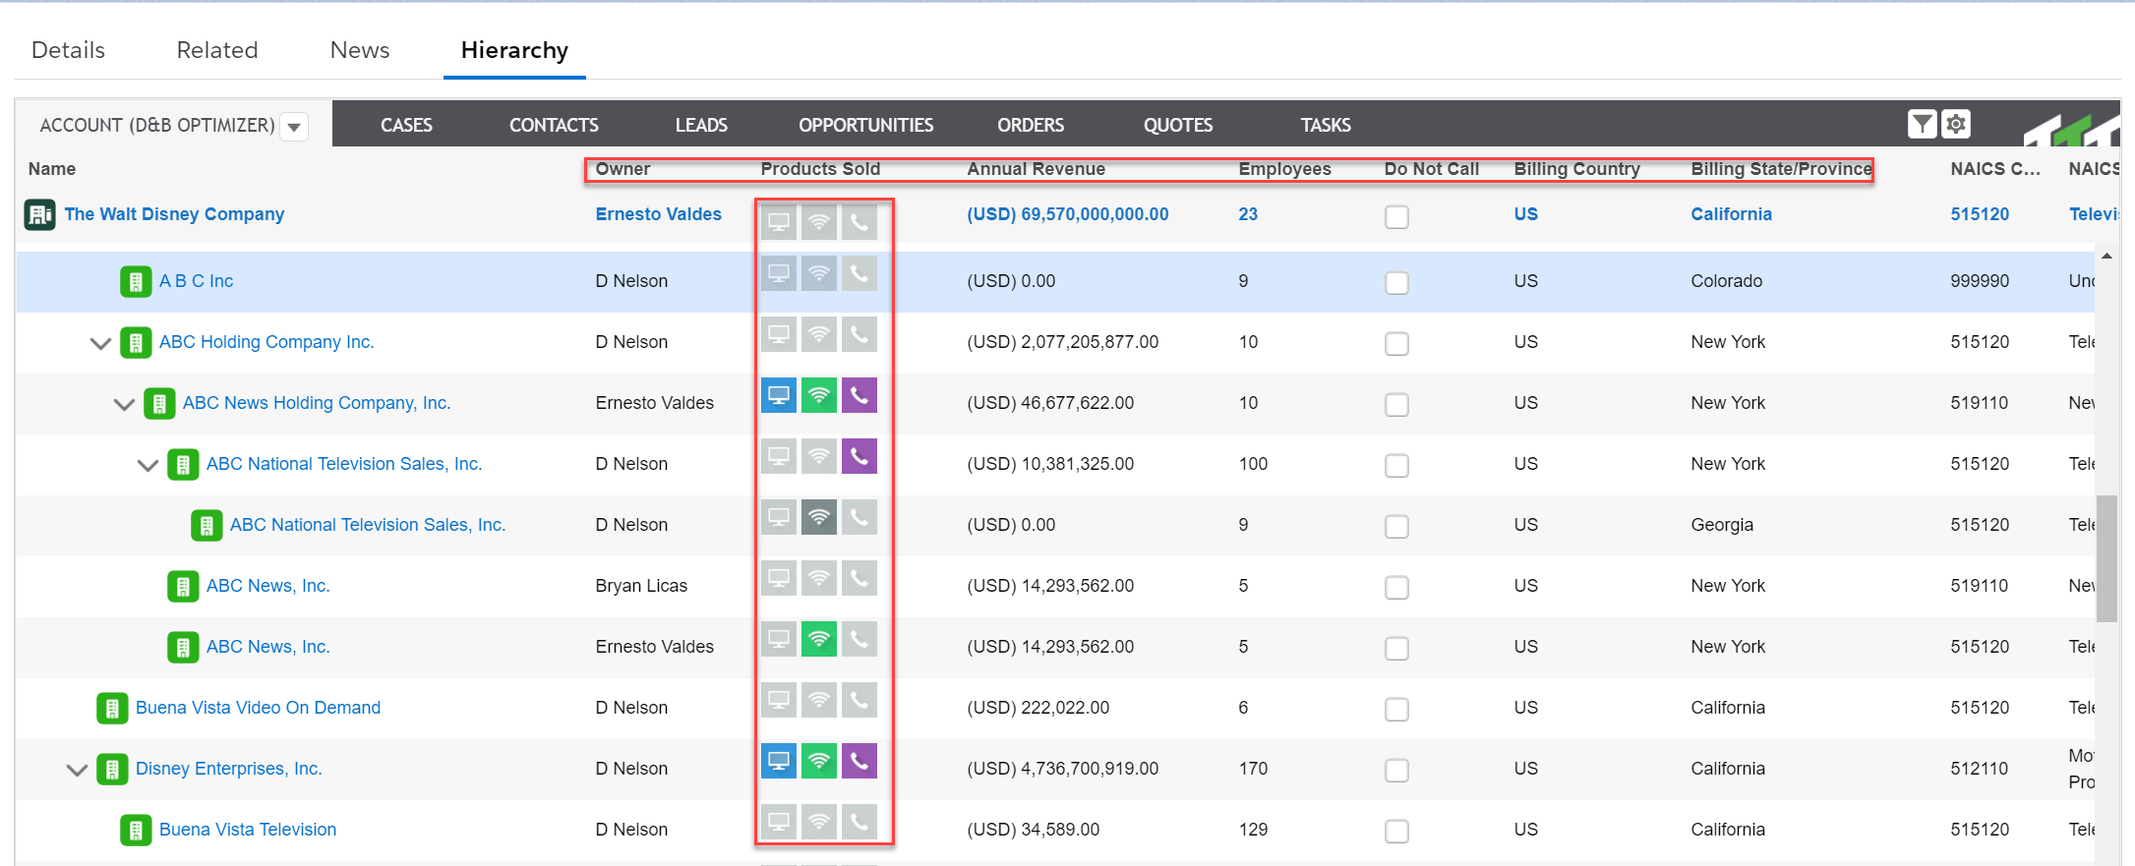The image size is (2135, 866).
Task: Switch to the Details tab
Action: point(68,50)
